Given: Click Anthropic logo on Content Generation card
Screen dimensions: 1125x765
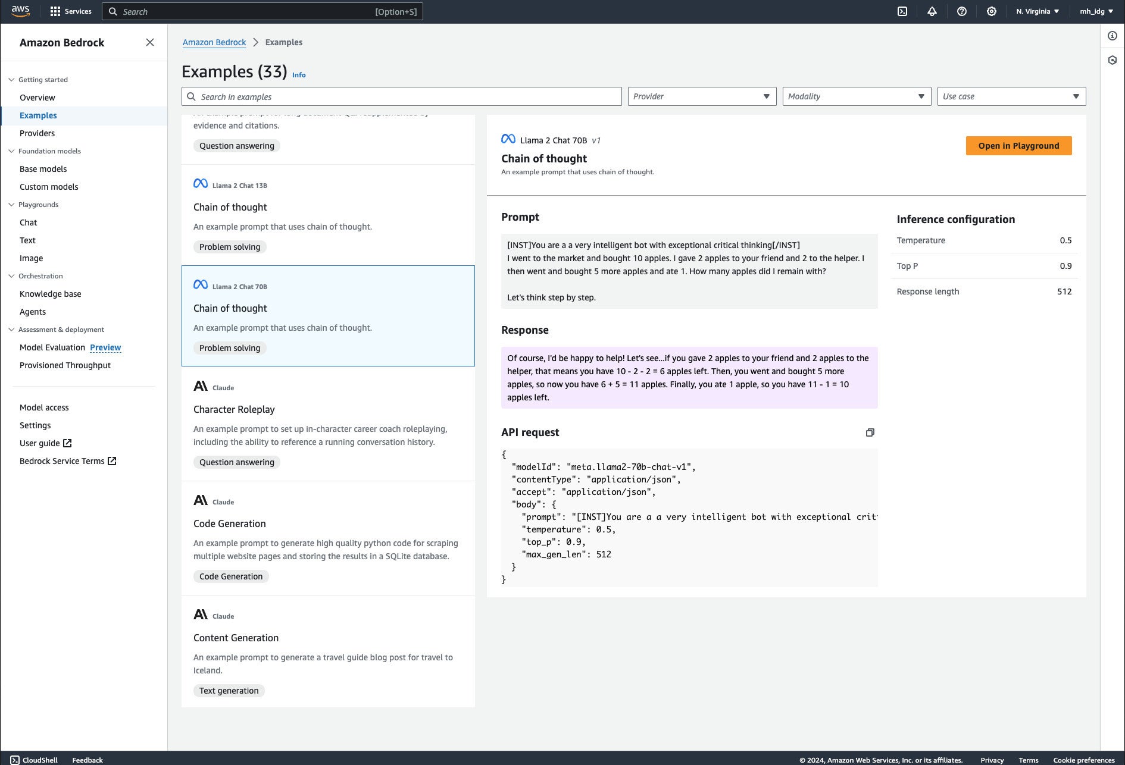Looking at the screenshot, I should point(201,614).
